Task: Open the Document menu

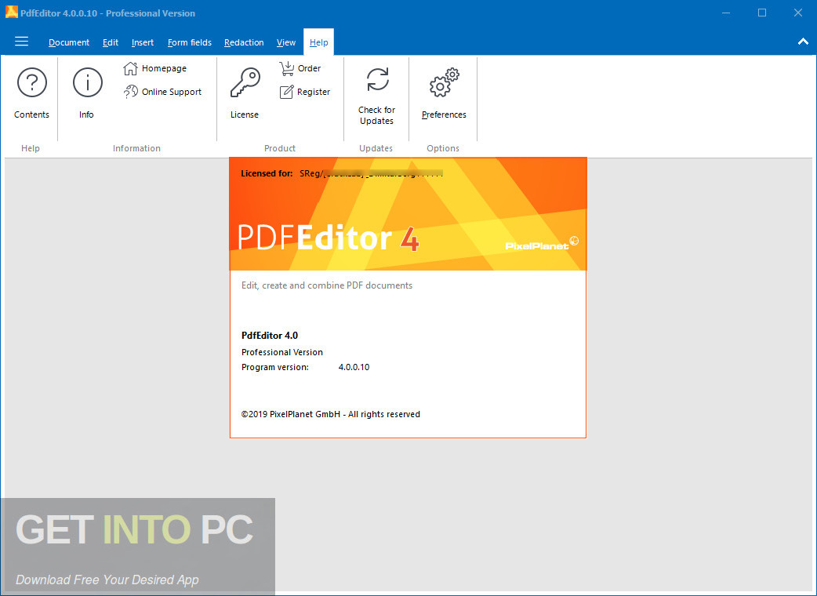Action: tap(69, 42)
